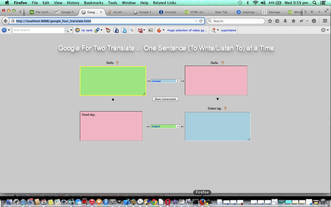Play audio for the Hallo translation
This screenshot has height=207, width=331.
click(222, 63)
